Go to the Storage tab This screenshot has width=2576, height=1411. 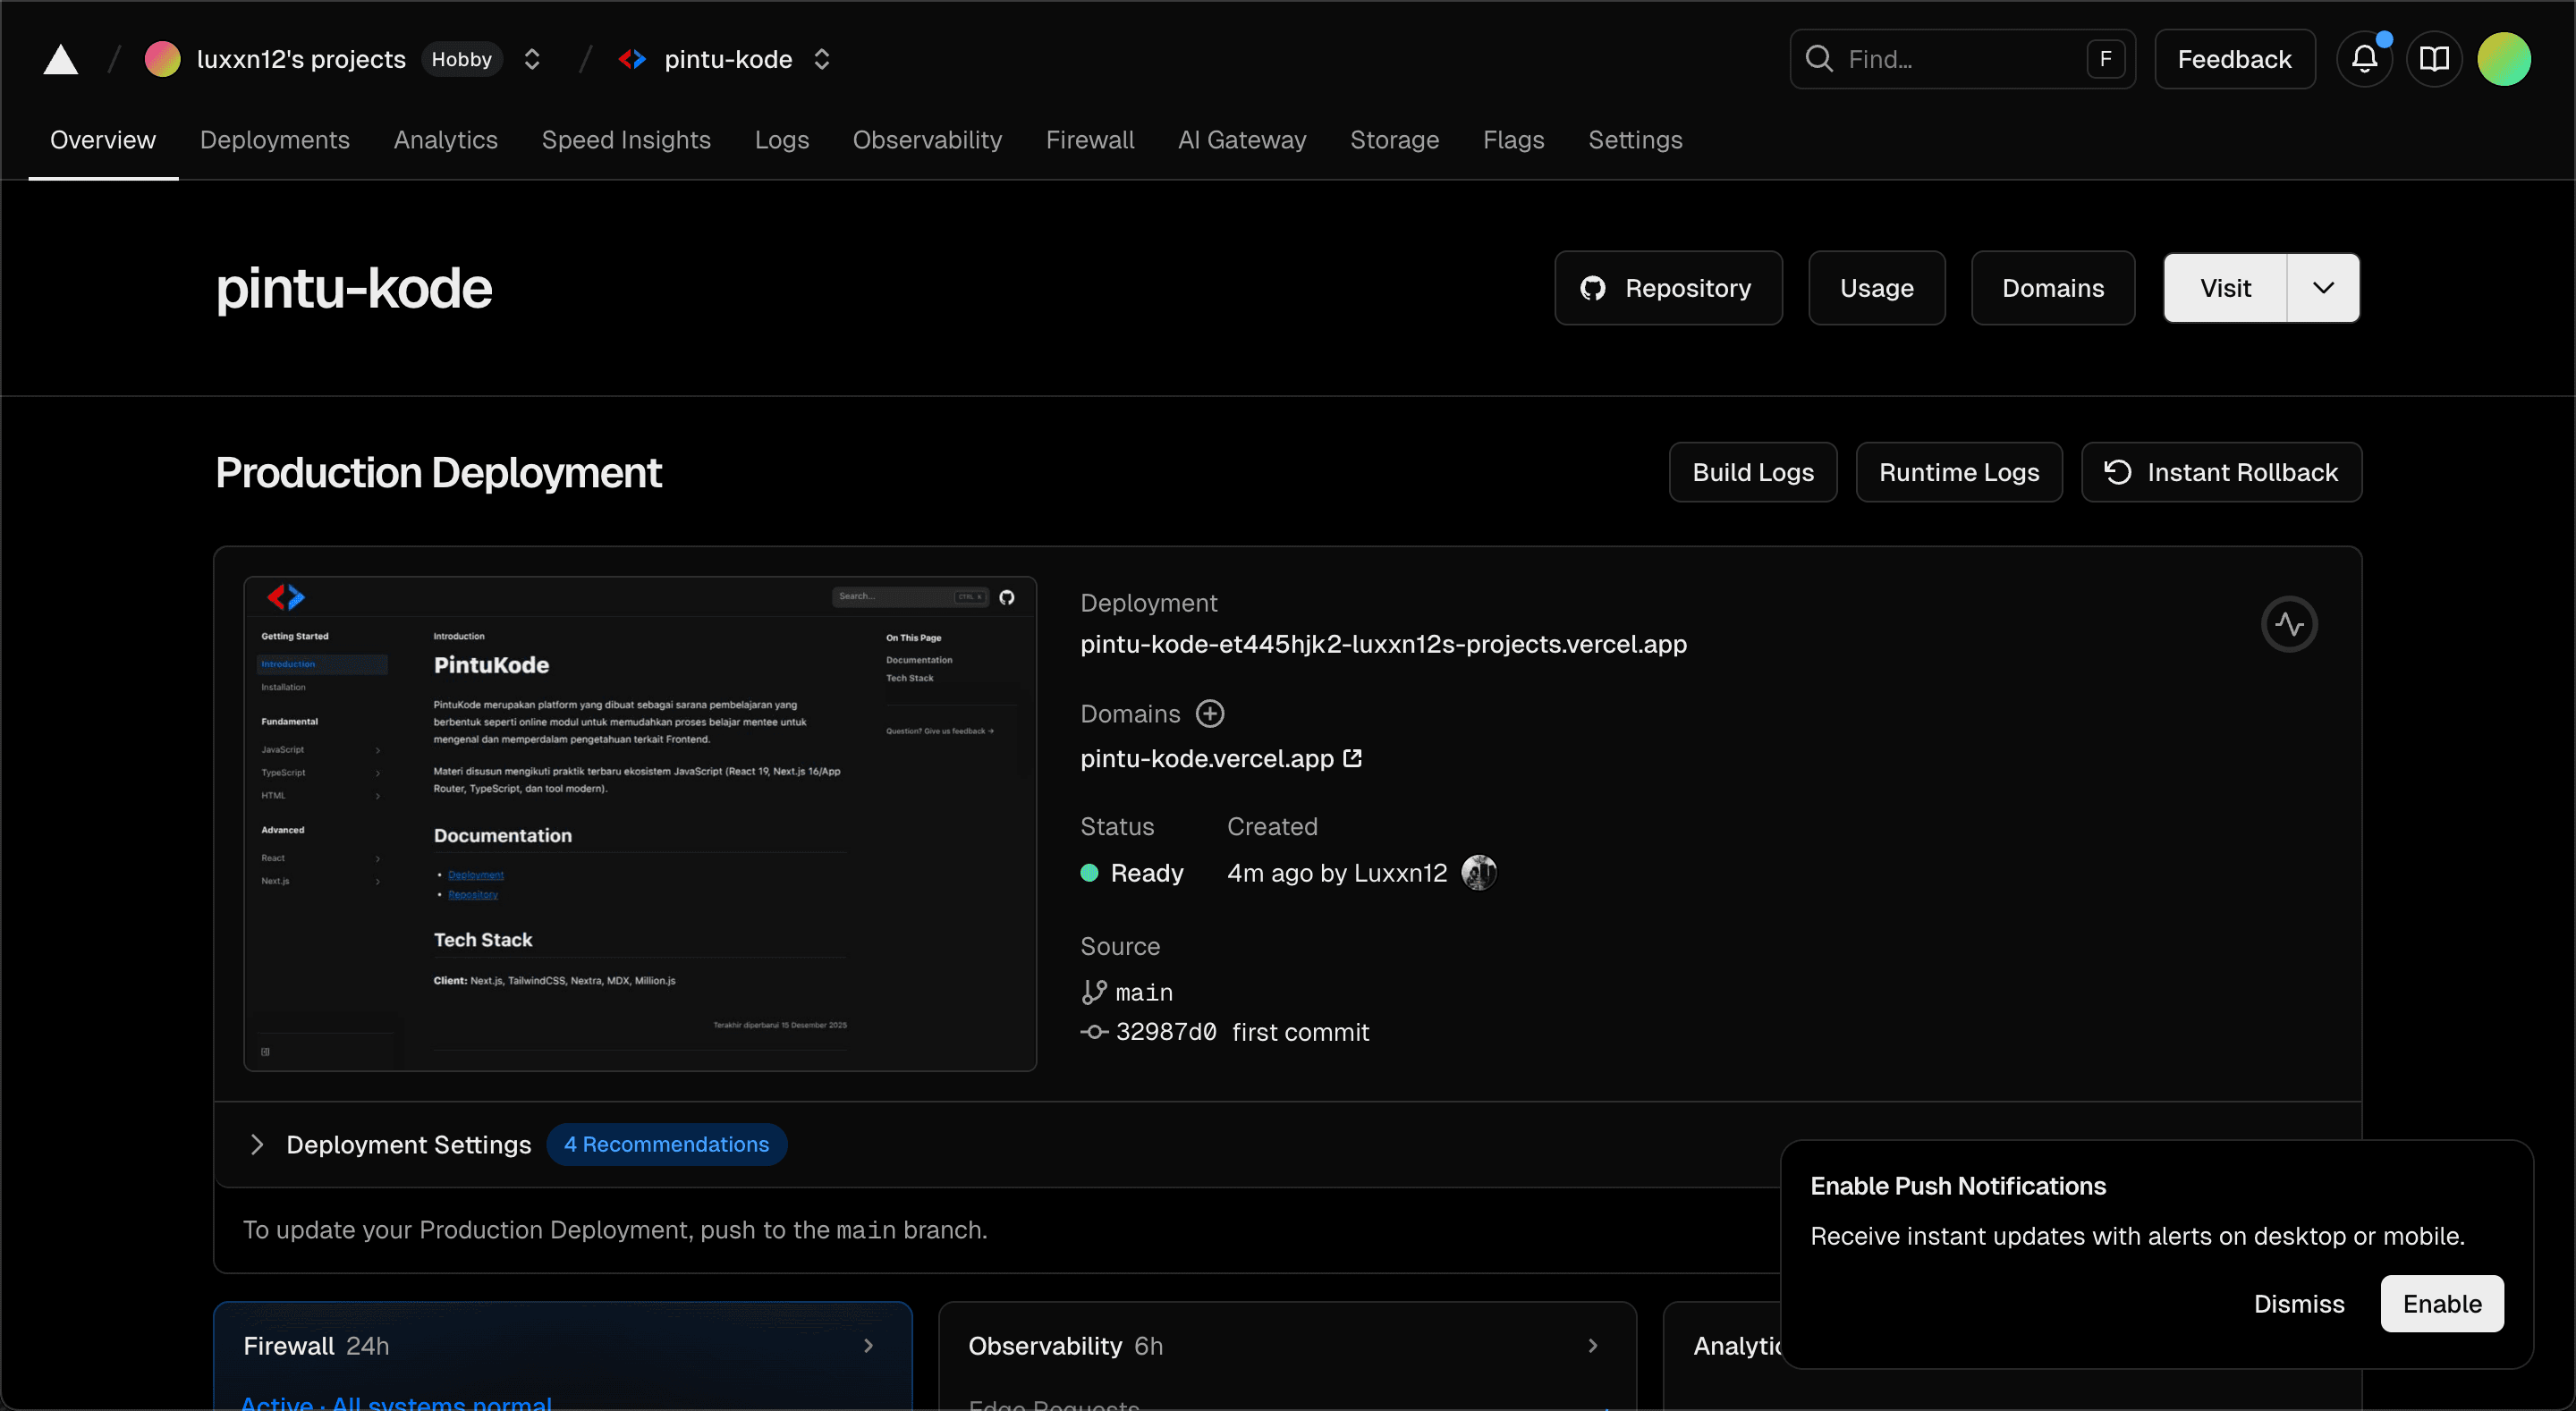click(x=1394, y=140)
